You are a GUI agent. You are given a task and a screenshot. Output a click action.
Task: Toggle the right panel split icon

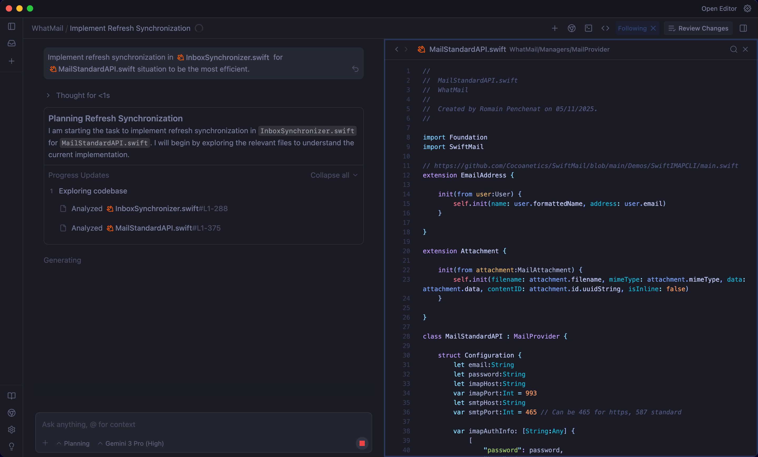click(744, 28)
